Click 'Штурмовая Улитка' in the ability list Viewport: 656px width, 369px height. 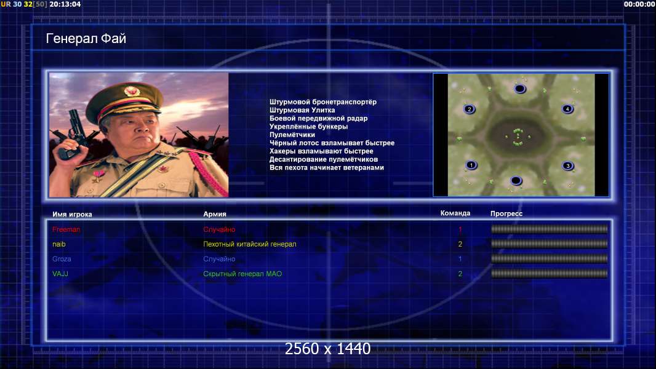(x=302, y=110)
